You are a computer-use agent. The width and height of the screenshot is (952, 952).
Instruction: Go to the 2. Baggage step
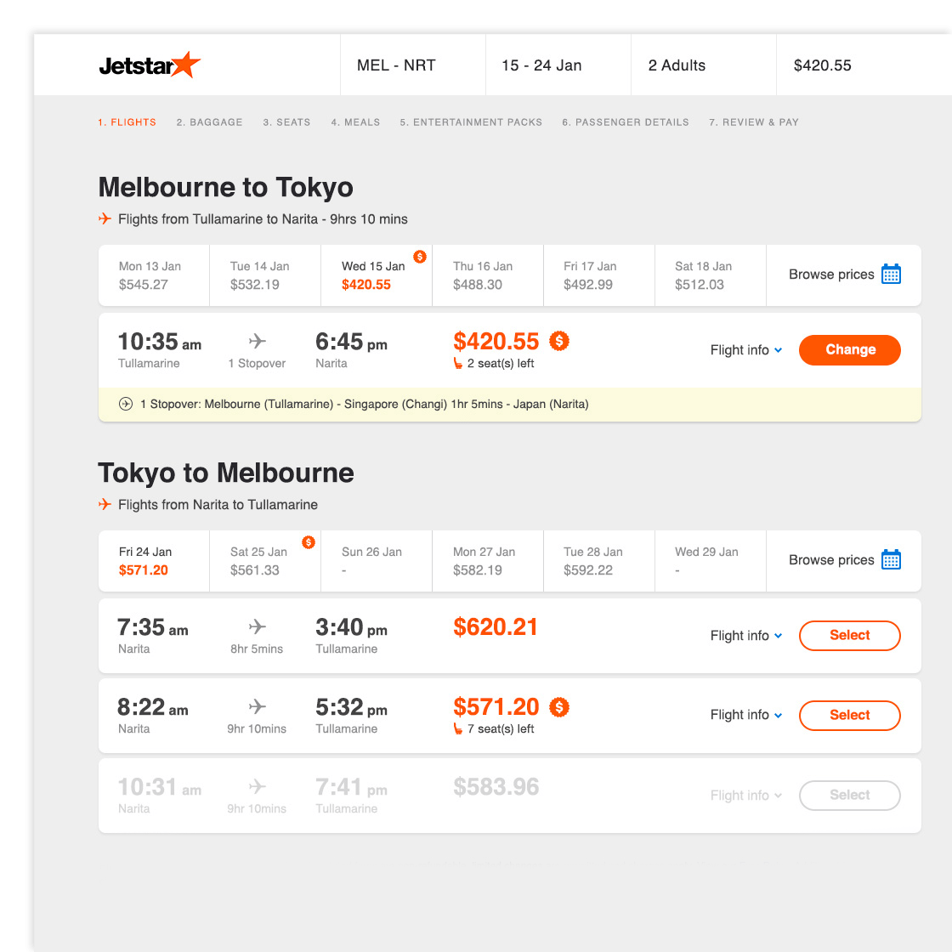tap(209, 122)
